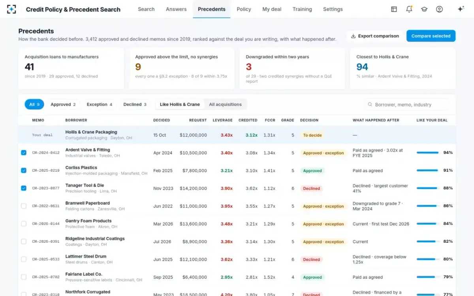
Task: Filter by All 9 precedents
Action: click(x=34, y=105)
